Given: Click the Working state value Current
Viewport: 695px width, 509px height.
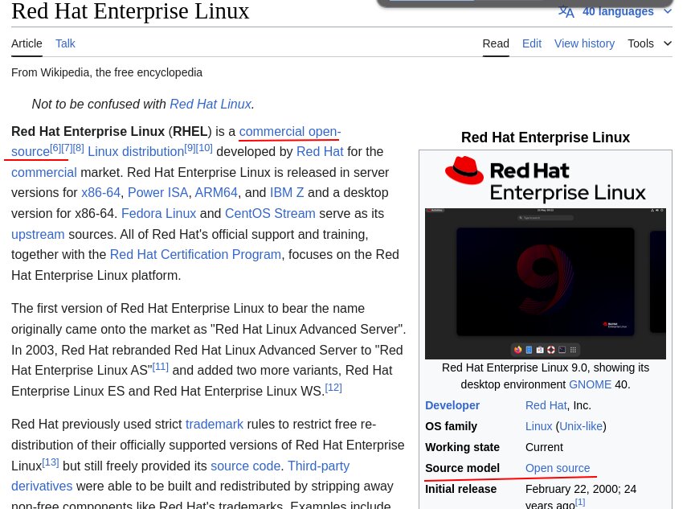Looking at the screenshot, I should [x=544, y=447].
